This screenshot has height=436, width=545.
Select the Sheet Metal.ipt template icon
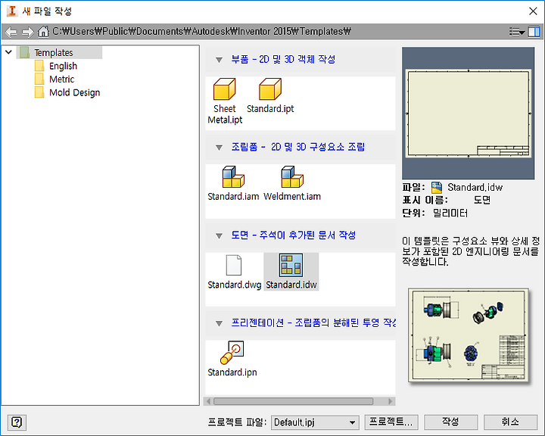coord(225,89)
